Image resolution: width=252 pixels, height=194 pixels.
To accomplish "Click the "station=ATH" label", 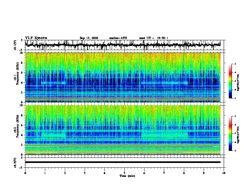I will [118, 38].
